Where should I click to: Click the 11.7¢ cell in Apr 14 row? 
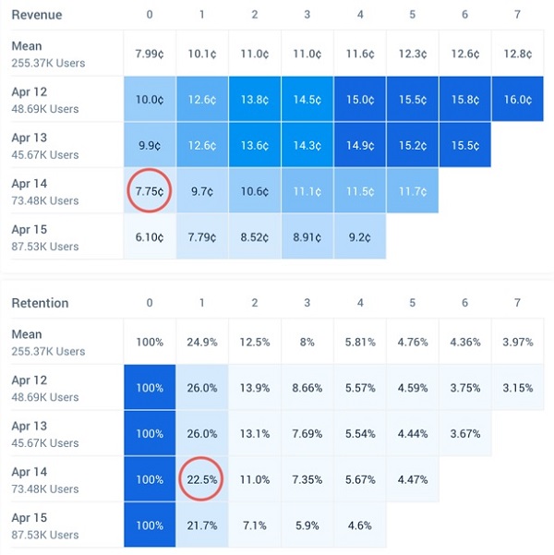point(413,190)
